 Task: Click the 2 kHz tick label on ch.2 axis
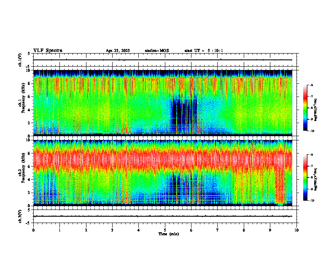point(30,193)
